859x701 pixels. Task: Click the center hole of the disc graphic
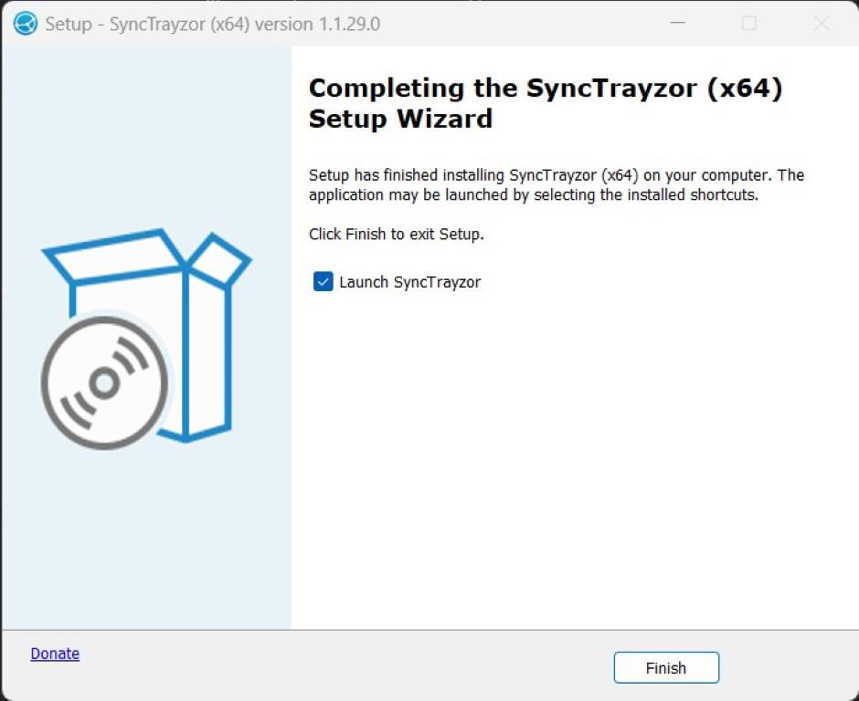[x=104, y=383]
